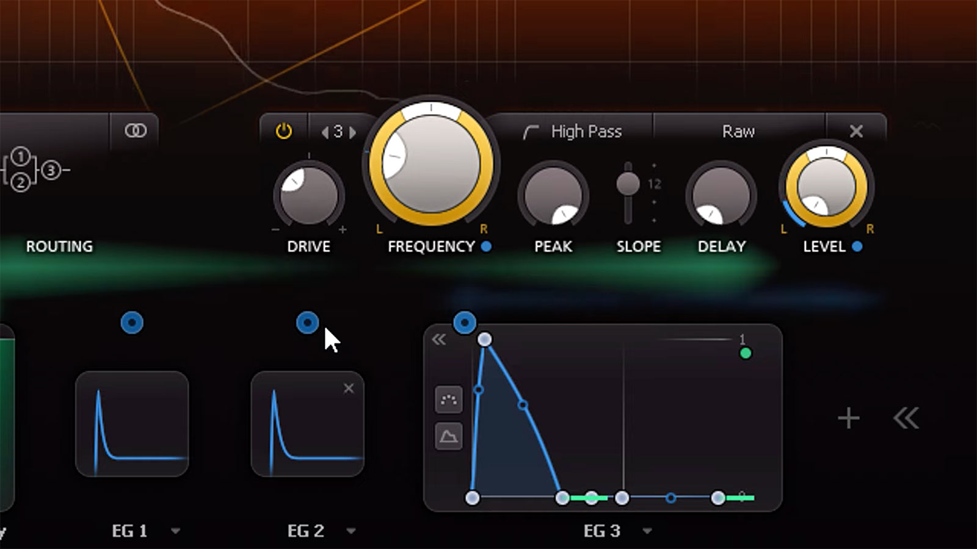Select previous filter with left arrow

click(325, 132)
